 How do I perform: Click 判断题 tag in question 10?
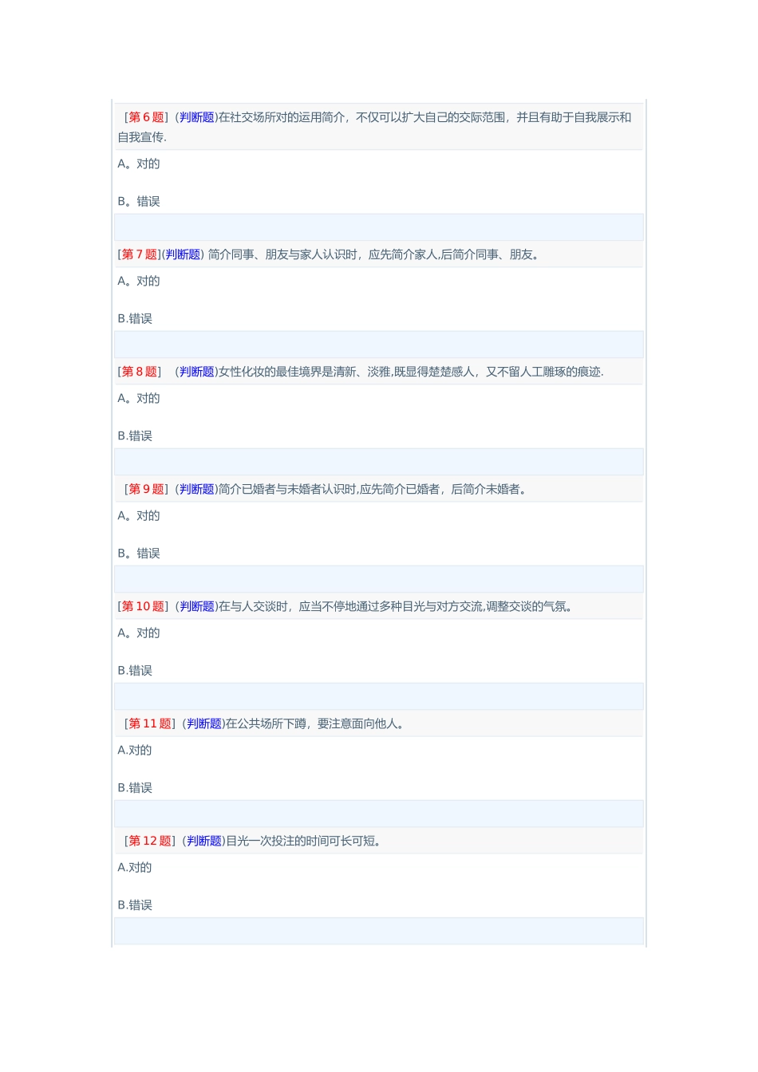click(x=197, y=606)
